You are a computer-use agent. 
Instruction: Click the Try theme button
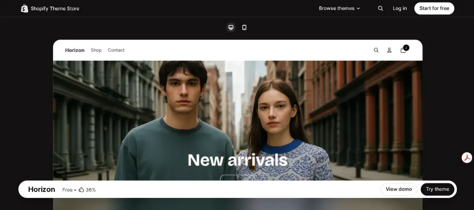438,189
